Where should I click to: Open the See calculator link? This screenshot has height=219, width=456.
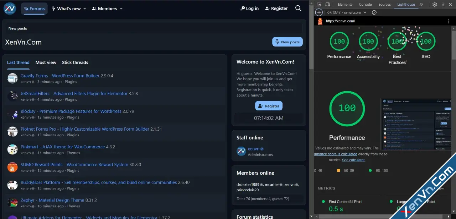click(353, 160)
